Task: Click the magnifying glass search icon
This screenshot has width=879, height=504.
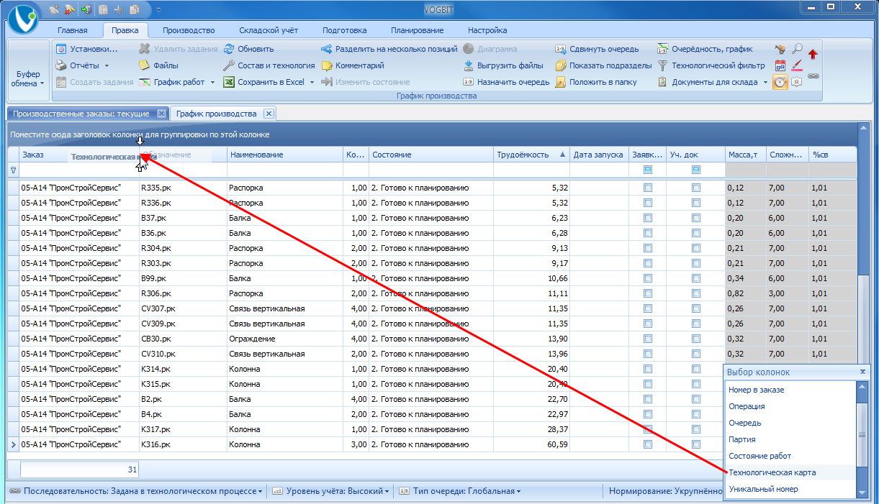Action: (x=797, y=49)
